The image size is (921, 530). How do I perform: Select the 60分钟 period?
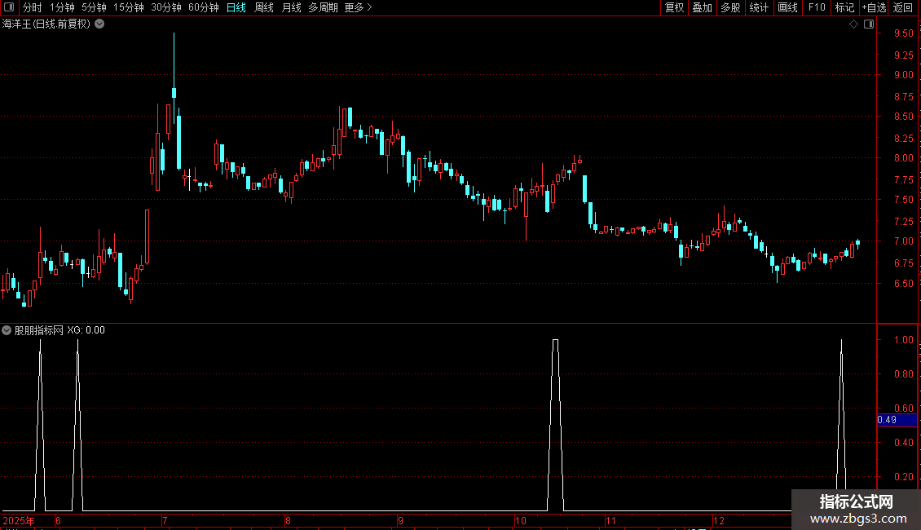coord(204,7)
